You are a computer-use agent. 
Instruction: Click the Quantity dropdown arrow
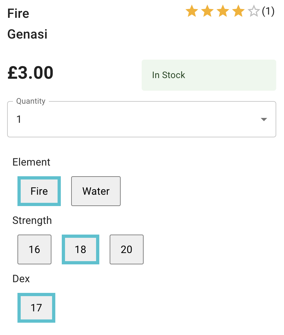(264, 120)
